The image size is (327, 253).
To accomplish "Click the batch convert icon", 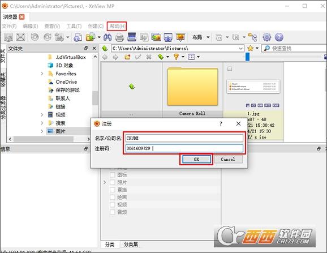I will point(156,37).
